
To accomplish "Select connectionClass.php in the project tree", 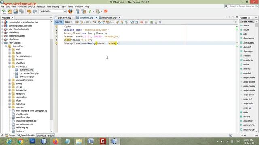I will (x=29, y=73).
